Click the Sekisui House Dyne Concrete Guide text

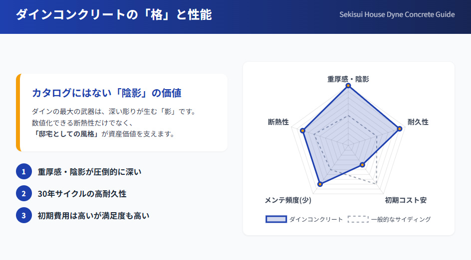397,14
